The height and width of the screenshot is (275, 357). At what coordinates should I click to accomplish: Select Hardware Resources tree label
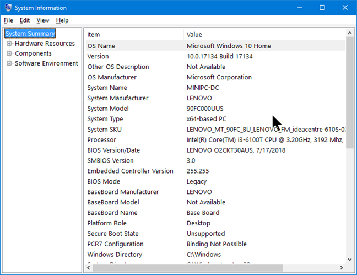(45, 44)
